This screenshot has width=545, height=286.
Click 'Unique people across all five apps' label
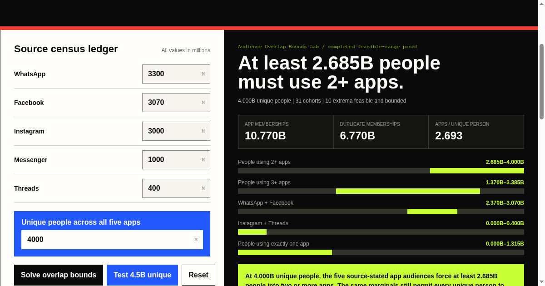pos(81,222)
